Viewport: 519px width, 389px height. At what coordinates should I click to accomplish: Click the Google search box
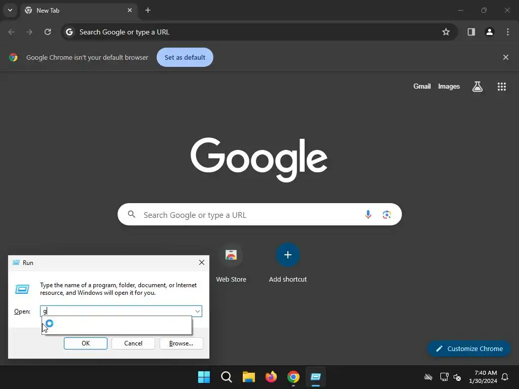pyautogui.click(x=259, y=214)
